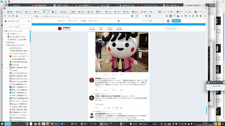
Task: Open the Twitter profile avatar menu
Action: point(168,21)
